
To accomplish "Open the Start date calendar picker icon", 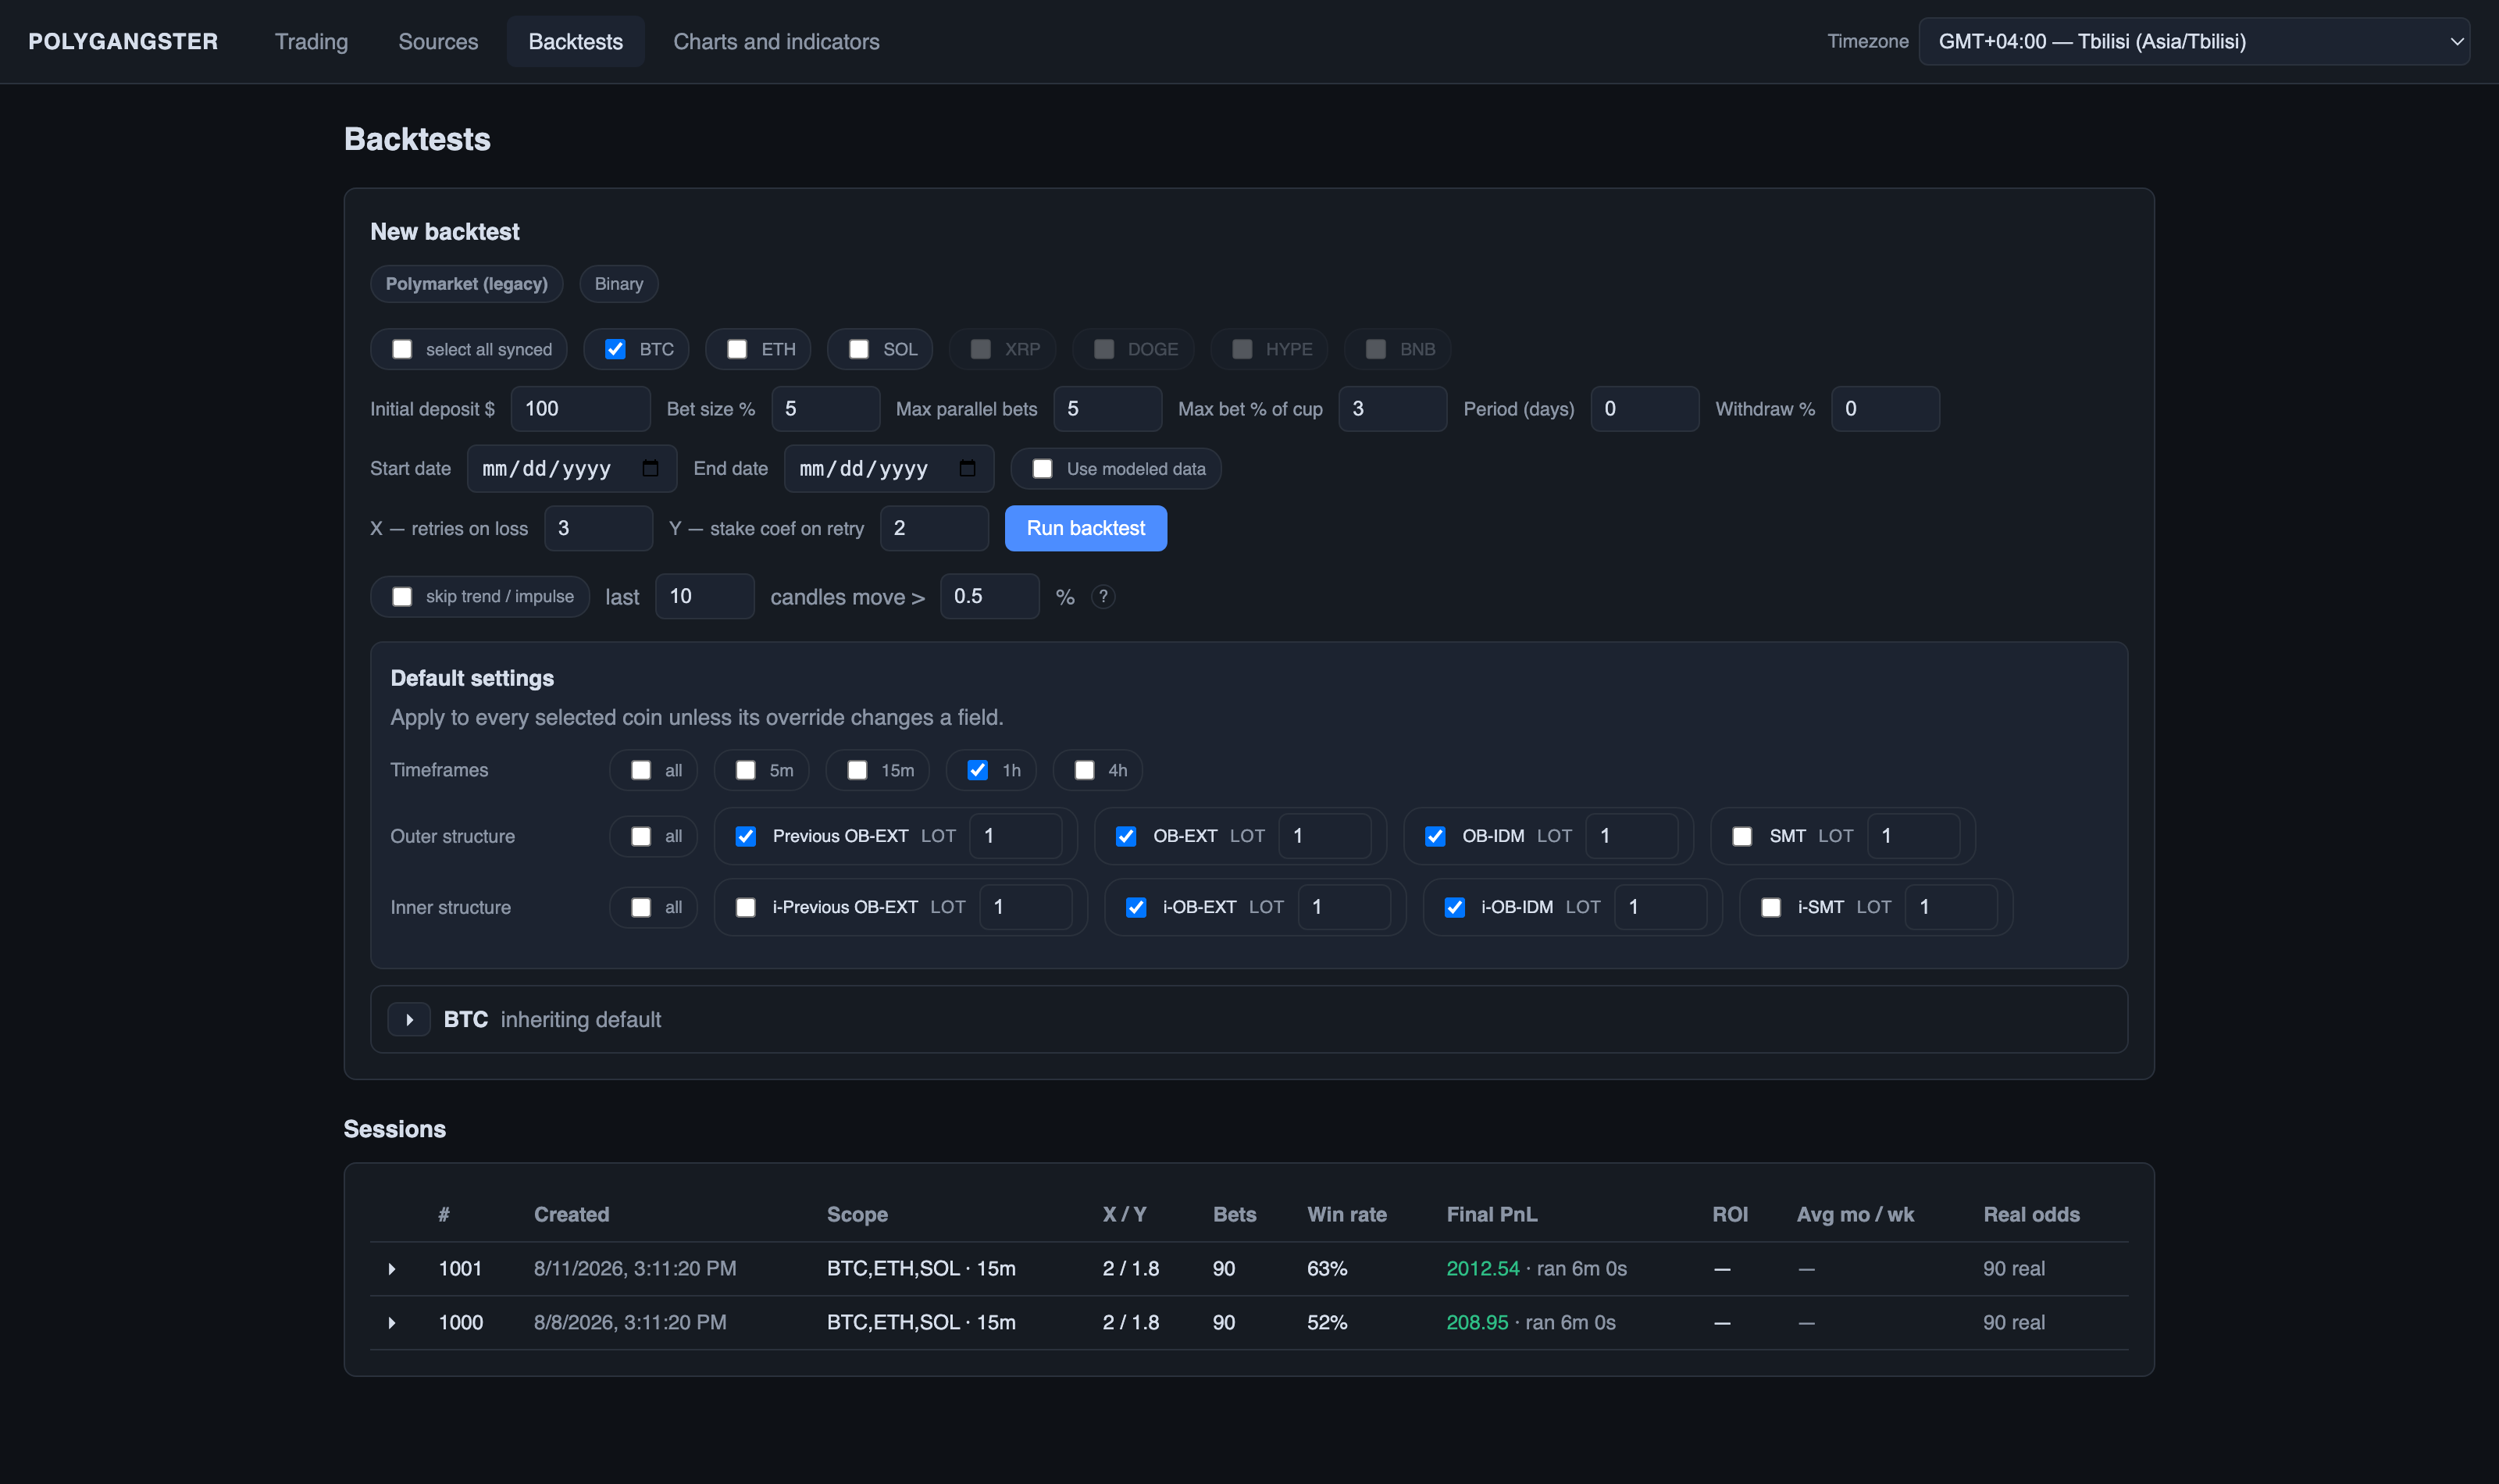I will pos(650,468).
